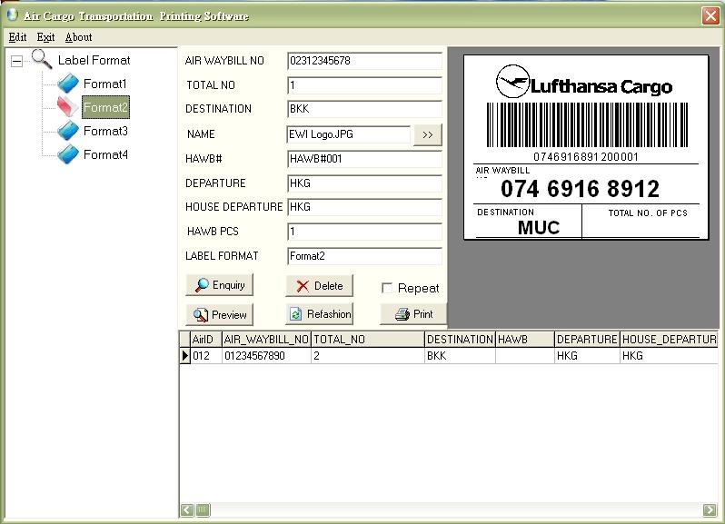
Task: Click the DEPARTURE input field
Action: 364,183
